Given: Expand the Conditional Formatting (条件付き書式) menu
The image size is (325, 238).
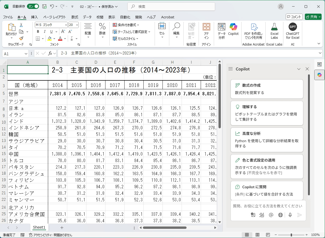Looking at the screenshot, I should 126,25.
